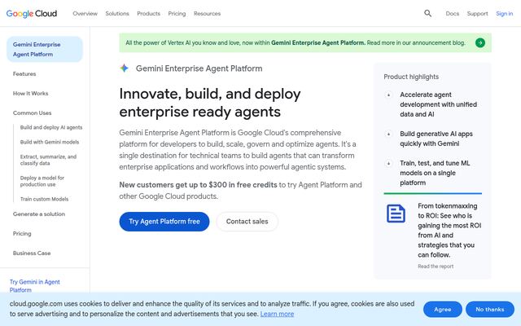The width and height of the screenshot is (521, 326).
Task: Click arrow icon next to Build generative AI apps
Action: (x=388, y=134)
